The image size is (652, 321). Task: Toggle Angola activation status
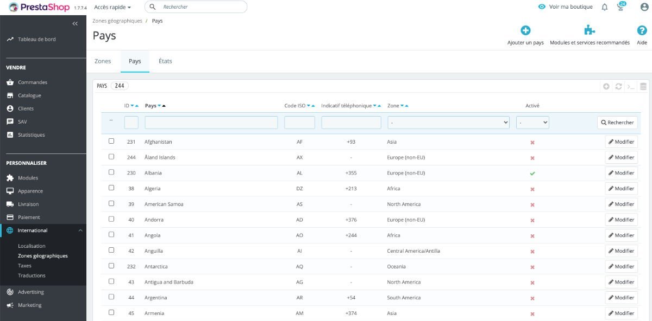pos(532,236)
